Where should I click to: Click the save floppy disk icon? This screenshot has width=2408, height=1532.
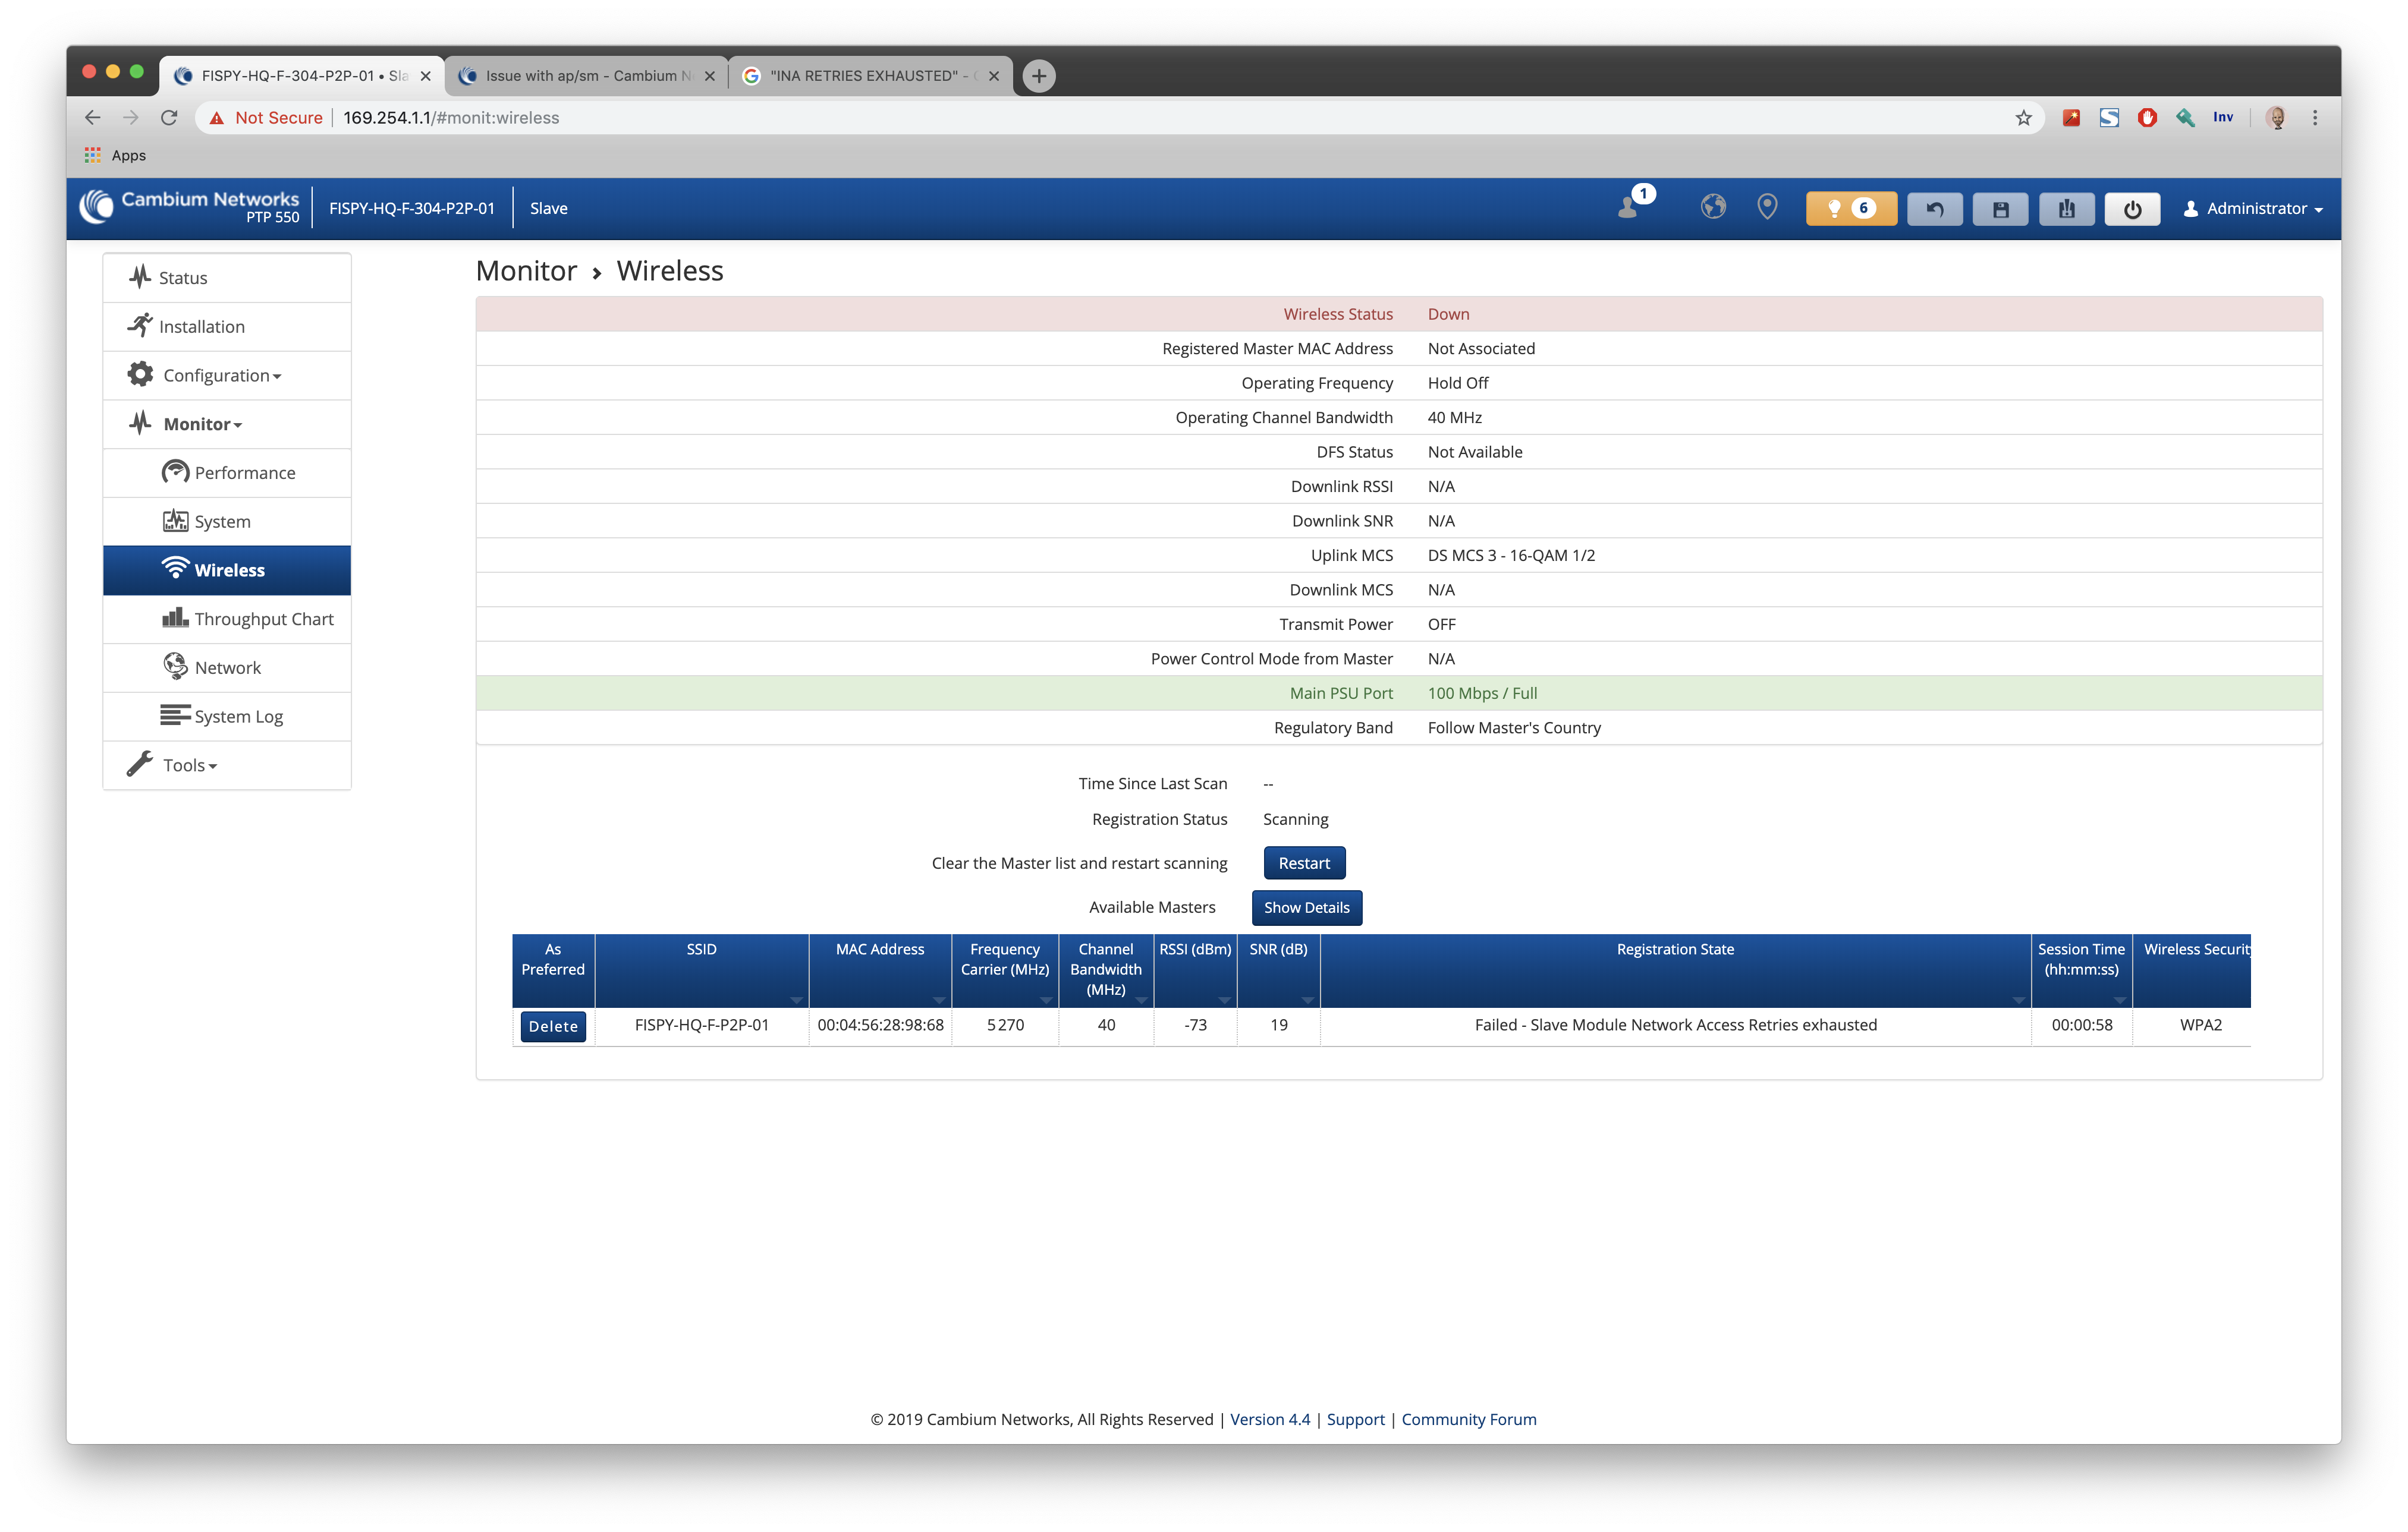2000,209
